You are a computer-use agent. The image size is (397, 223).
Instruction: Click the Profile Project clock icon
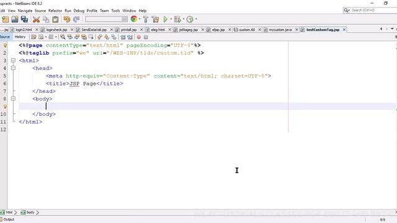[190, 19]
